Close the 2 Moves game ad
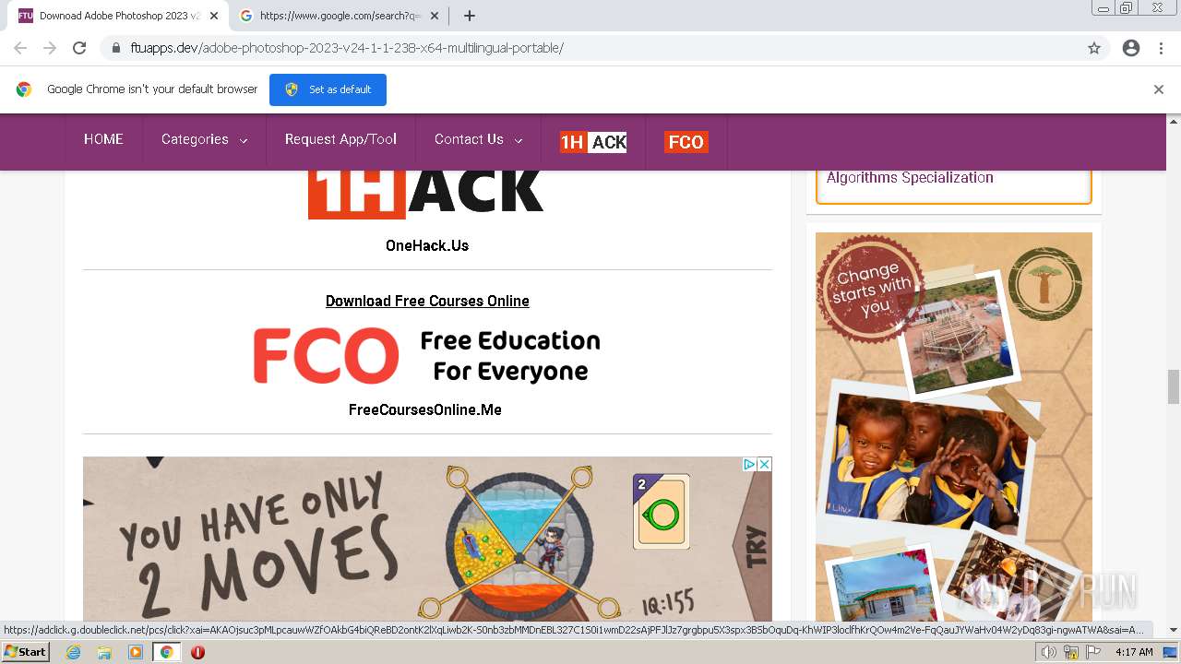Viewport: 1181px width, 664px height. tap(764, 465)
